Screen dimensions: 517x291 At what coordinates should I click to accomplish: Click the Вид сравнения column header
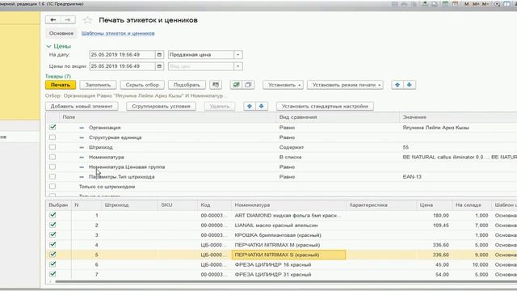click(x=338, y=117)
